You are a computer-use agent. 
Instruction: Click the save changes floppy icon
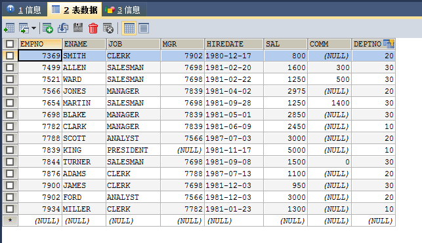pyautogui.click(x=78, y=28)
